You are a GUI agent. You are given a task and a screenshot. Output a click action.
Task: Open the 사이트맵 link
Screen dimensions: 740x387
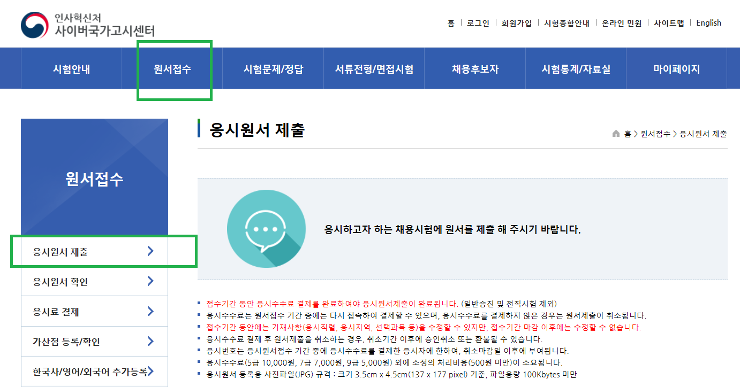tap(669, 23)
